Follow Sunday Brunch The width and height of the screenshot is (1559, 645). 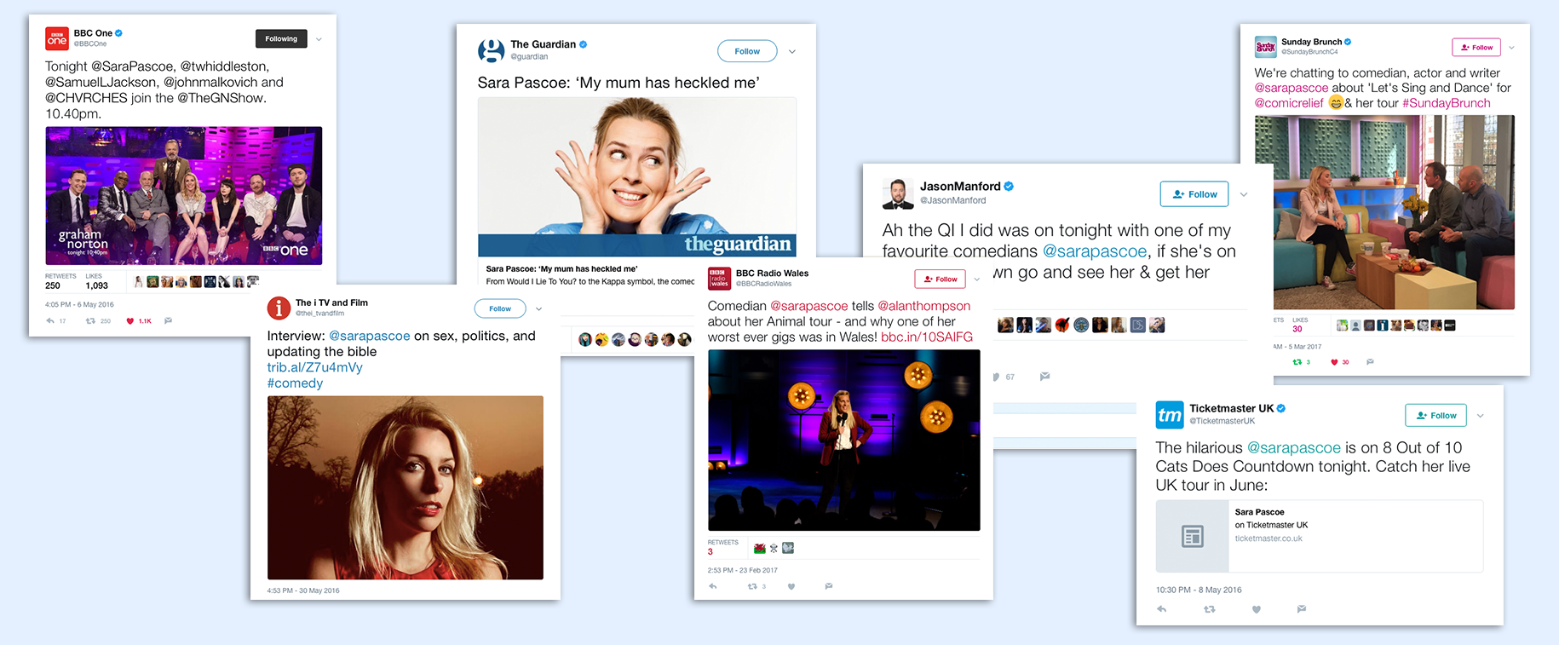click(1476, 47)
